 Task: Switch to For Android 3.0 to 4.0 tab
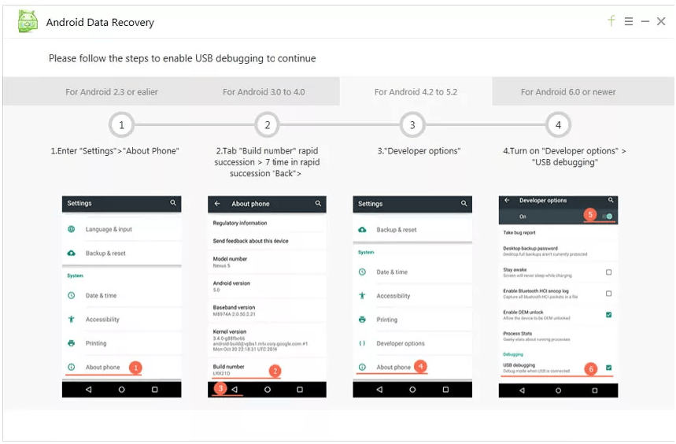click(x=264, y=91)
